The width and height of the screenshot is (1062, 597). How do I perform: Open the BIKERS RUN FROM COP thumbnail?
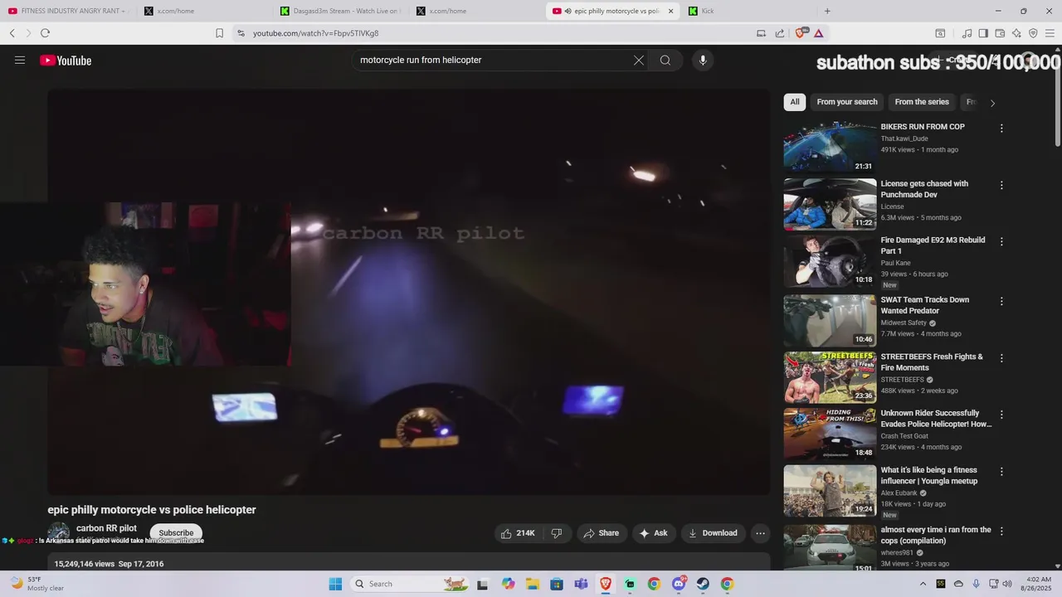pyautogui.click(x=830, y=148)
